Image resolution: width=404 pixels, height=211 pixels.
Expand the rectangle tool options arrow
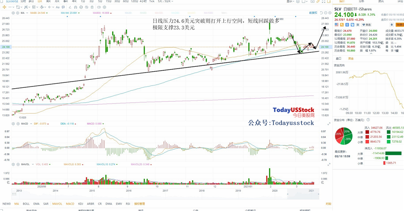(x=22, y=7)
